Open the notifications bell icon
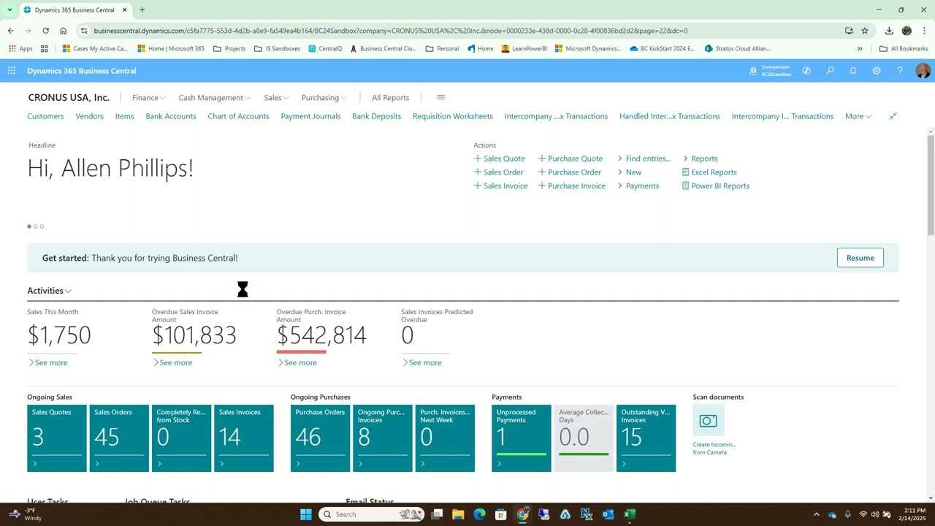Image resolution: width=935 pixels, height=526 pixels. [853, 71]
